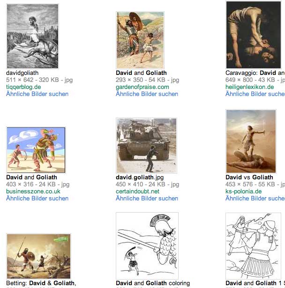
Task: Open the David and Goliath 1 line drawing
Action: click(x=253, y=246)
